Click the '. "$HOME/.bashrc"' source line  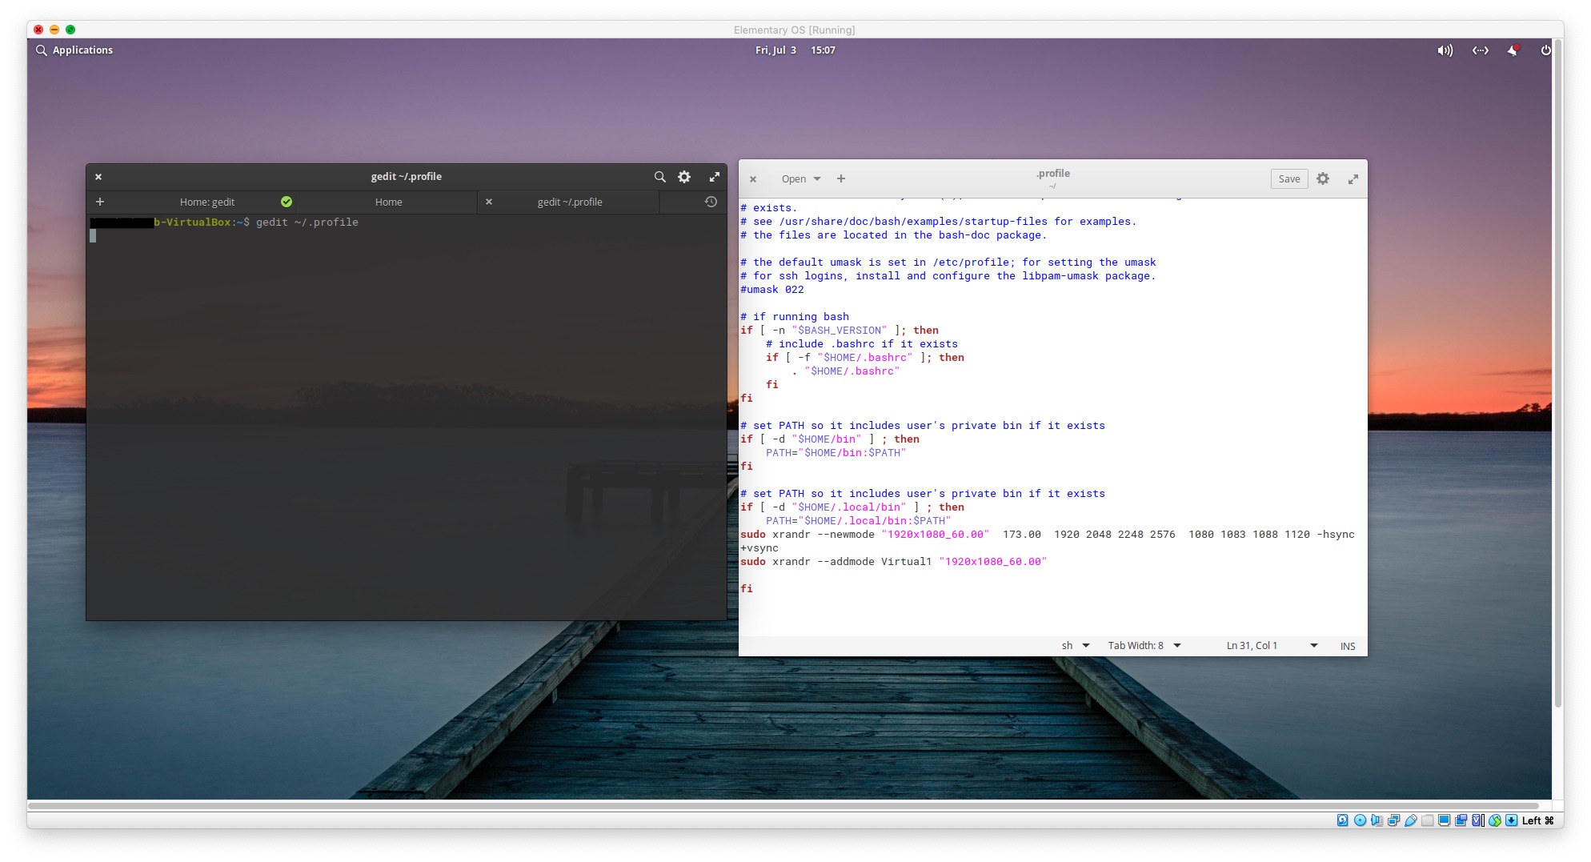click(x=846, y=371)
